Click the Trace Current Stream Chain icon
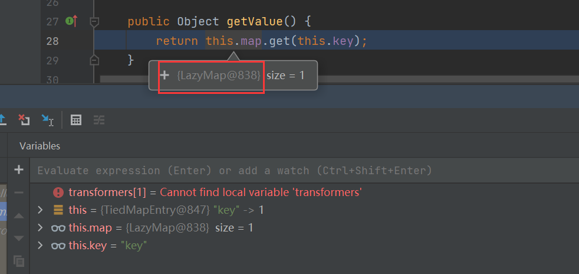This screenshot has width=579, height=274. point(99,120)
